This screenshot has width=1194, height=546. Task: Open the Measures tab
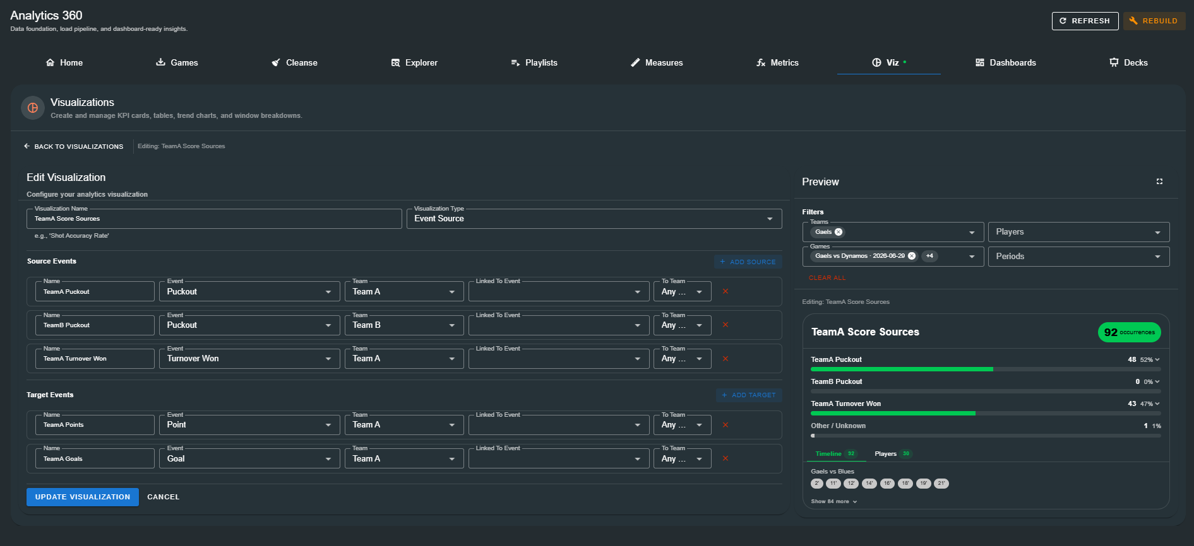point(657,62)
